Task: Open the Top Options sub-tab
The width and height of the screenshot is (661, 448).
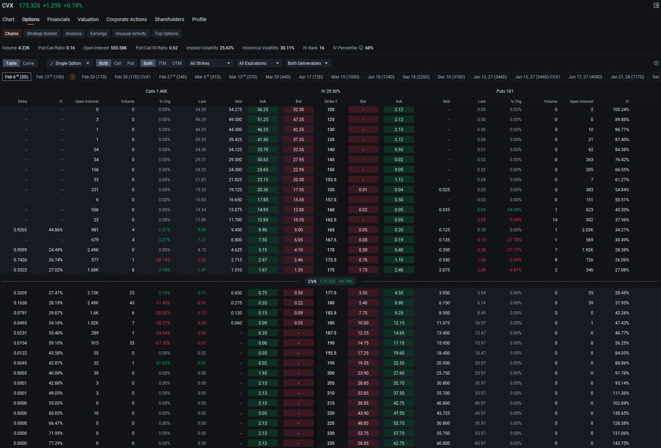Action: tap(166, 34)
